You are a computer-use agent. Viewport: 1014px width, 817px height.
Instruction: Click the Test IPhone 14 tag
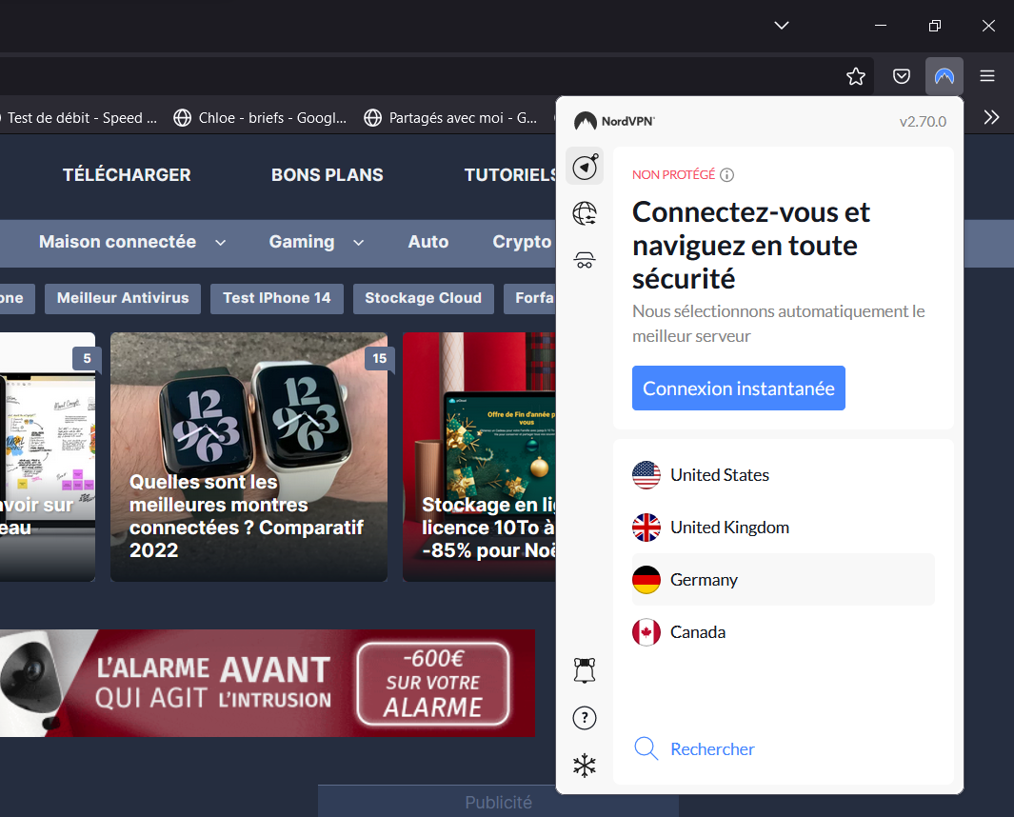[x=277, y=298]
